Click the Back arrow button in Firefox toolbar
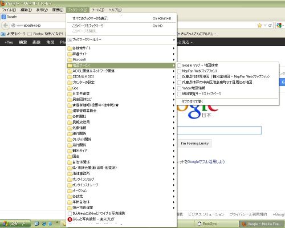 click(x=6, y=25)
